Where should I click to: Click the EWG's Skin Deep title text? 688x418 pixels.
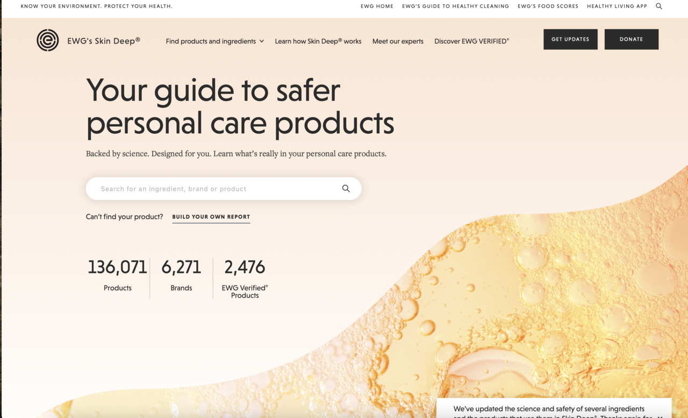[104, 40]
